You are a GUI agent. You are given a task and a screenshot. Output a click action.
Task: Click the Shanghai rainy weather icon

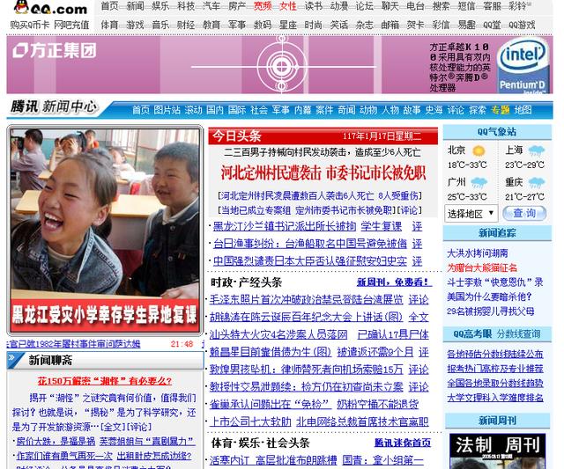tap(535, 150)
